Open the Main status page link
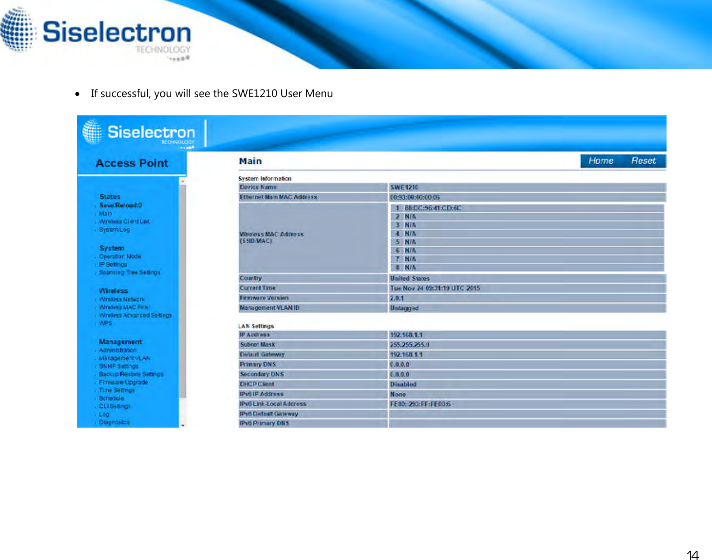 [x=105, y=214]
